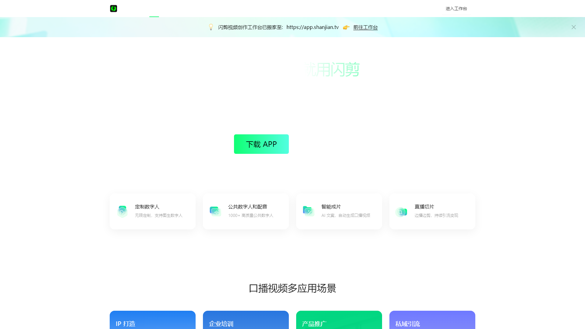
Task: Dismiss the workspace migration banner
Action: [574, 27]
